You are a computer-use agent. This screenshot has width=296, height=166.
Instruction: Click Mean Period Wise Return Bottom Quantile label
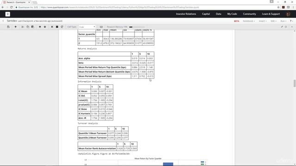104,72
